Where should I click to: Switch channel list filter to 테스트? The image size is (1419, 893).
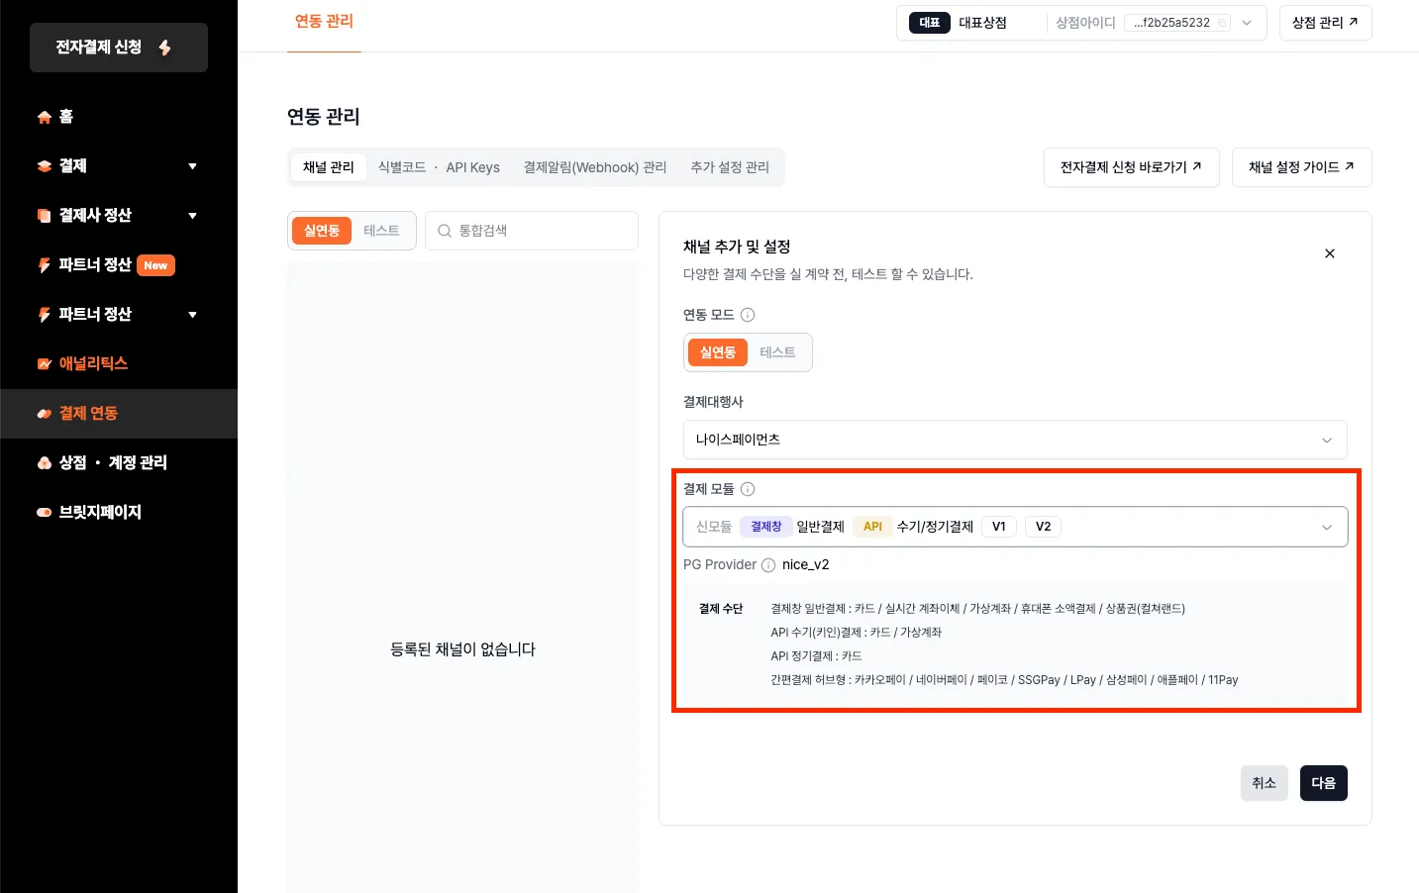(381, 231)
